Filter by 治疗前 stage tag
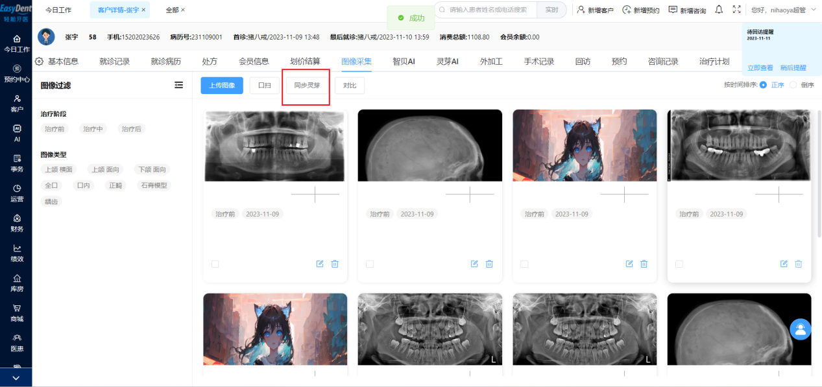The image size is (822, 387). (x=54, y=129)
